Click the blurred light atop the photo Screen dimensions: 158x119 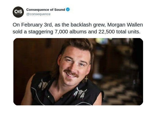[x=102, y=41]
